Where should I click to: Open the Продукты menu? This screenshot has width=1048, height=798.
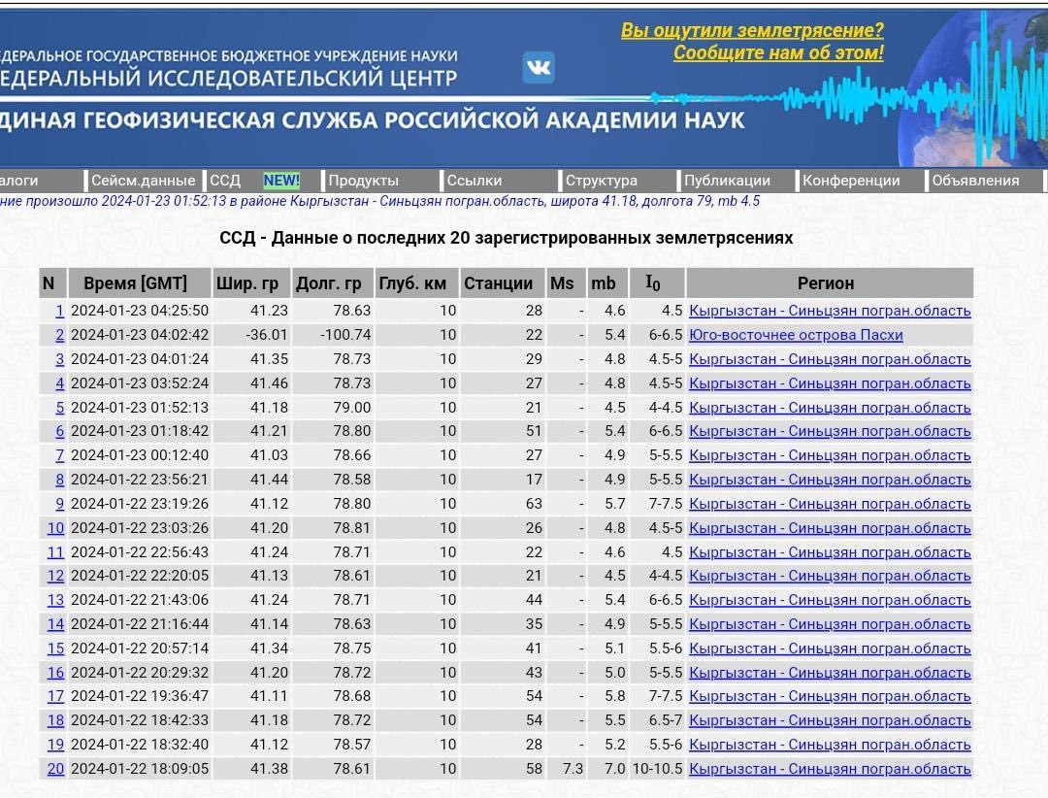pyautogui.click(x=364, y=181)
